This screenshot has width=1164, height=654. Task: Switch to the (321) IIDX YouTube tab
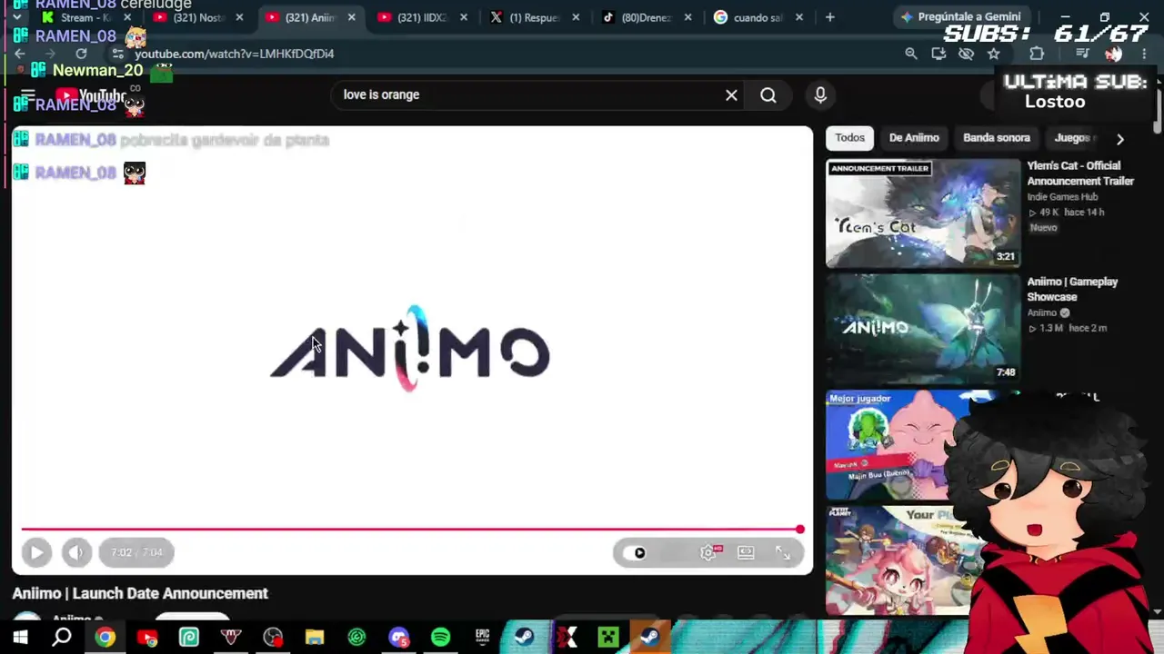[421, 17]
